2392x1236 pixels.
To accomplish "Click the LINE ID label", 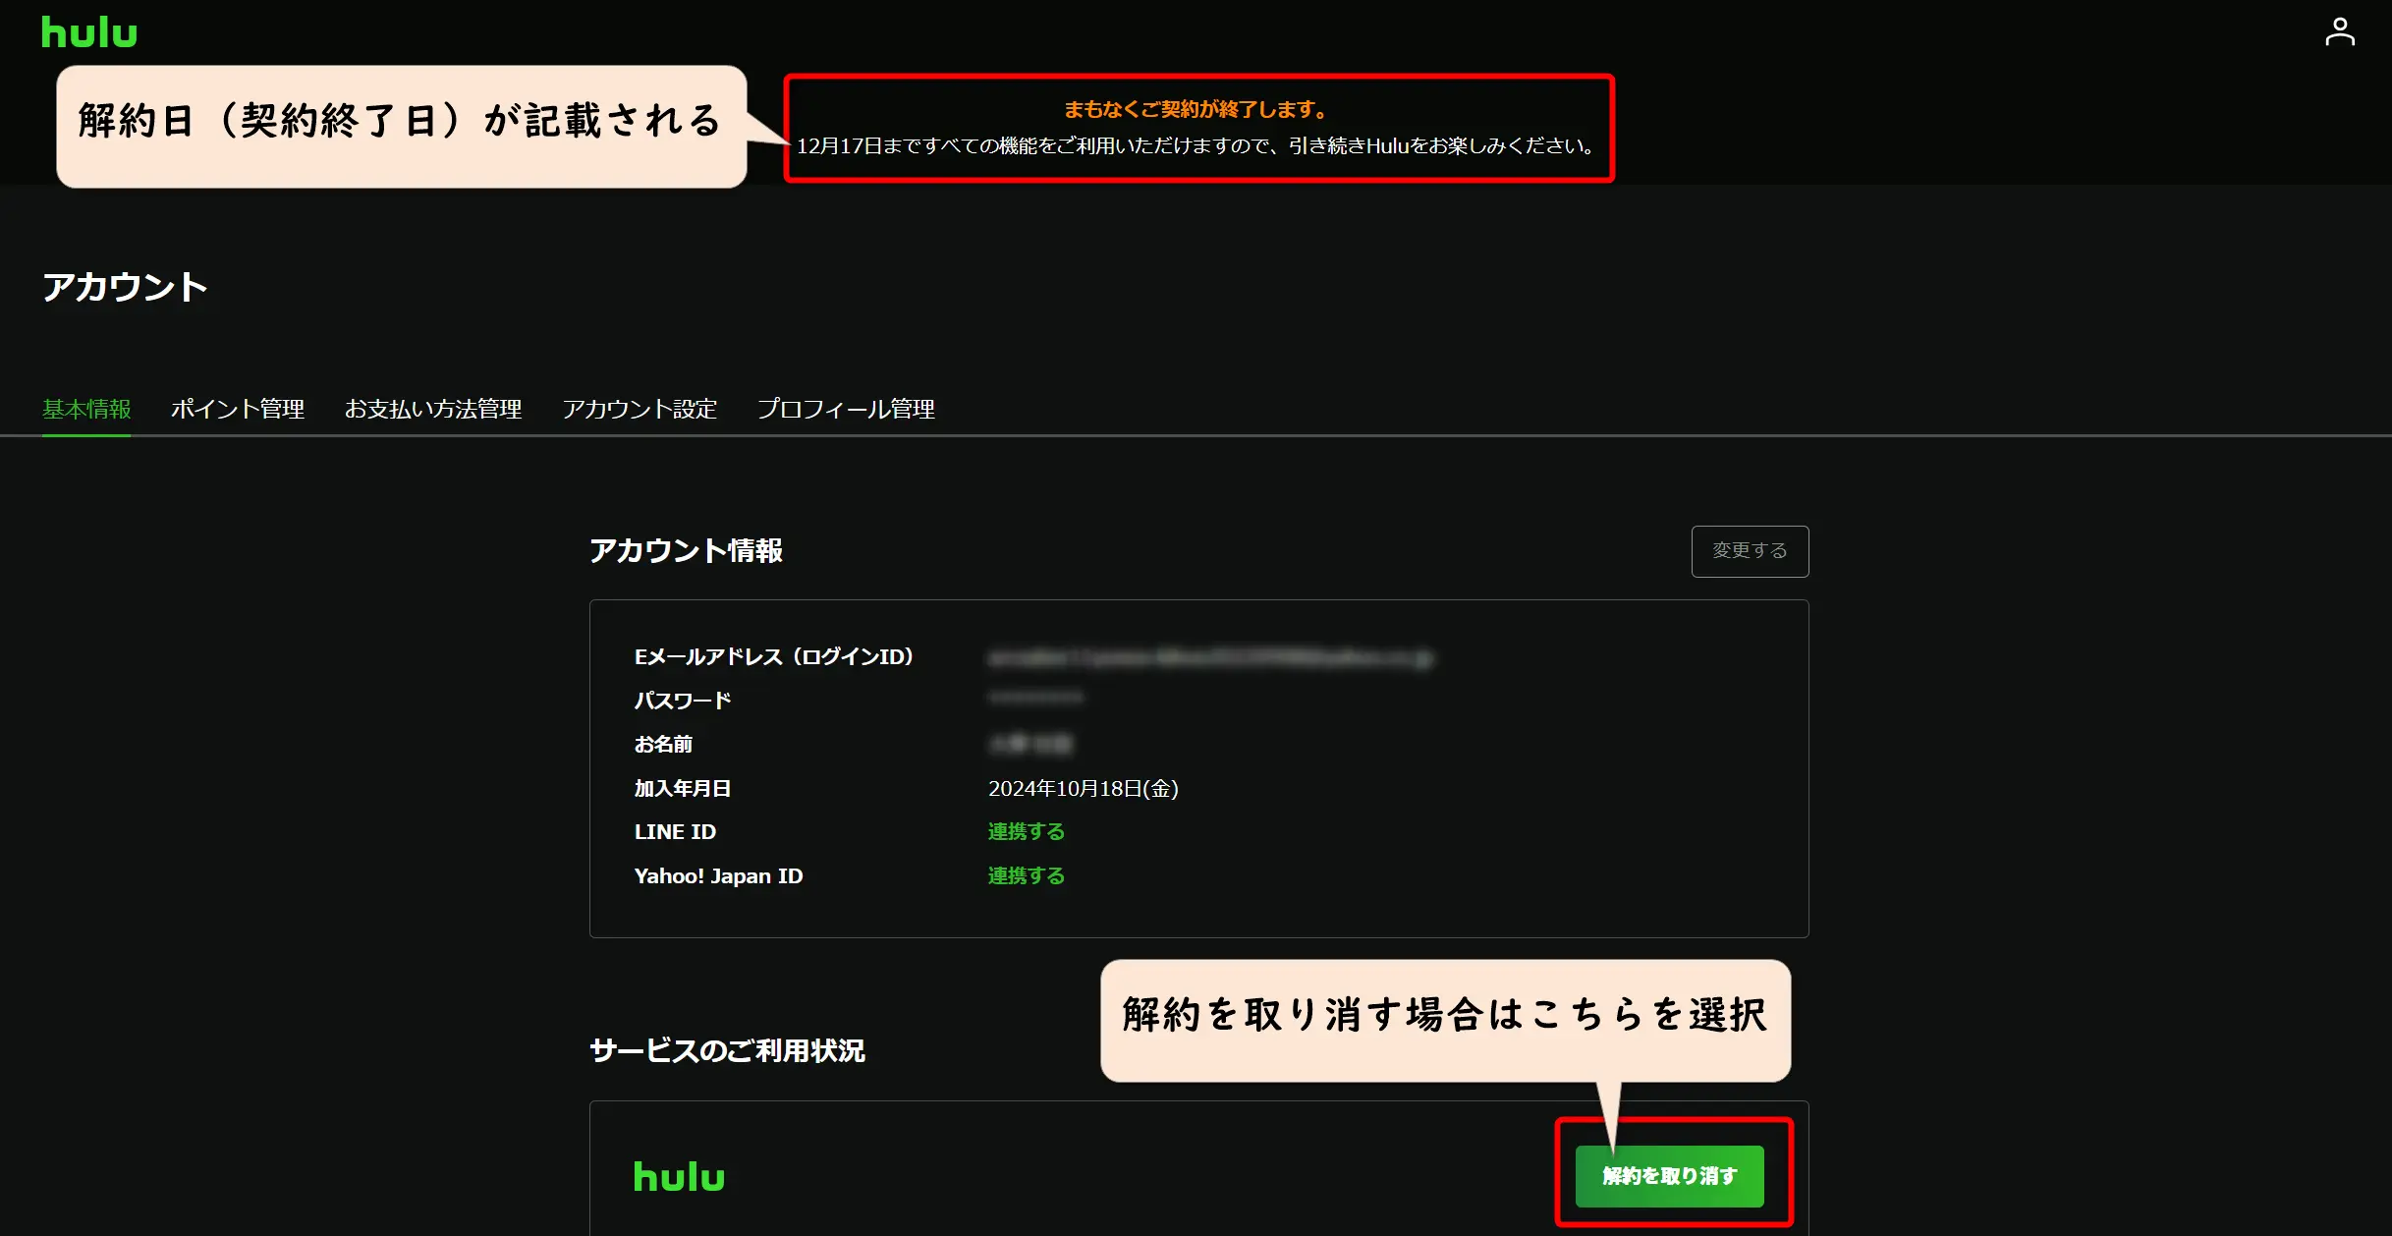I will pyautogui.click(x=675, y=832).
